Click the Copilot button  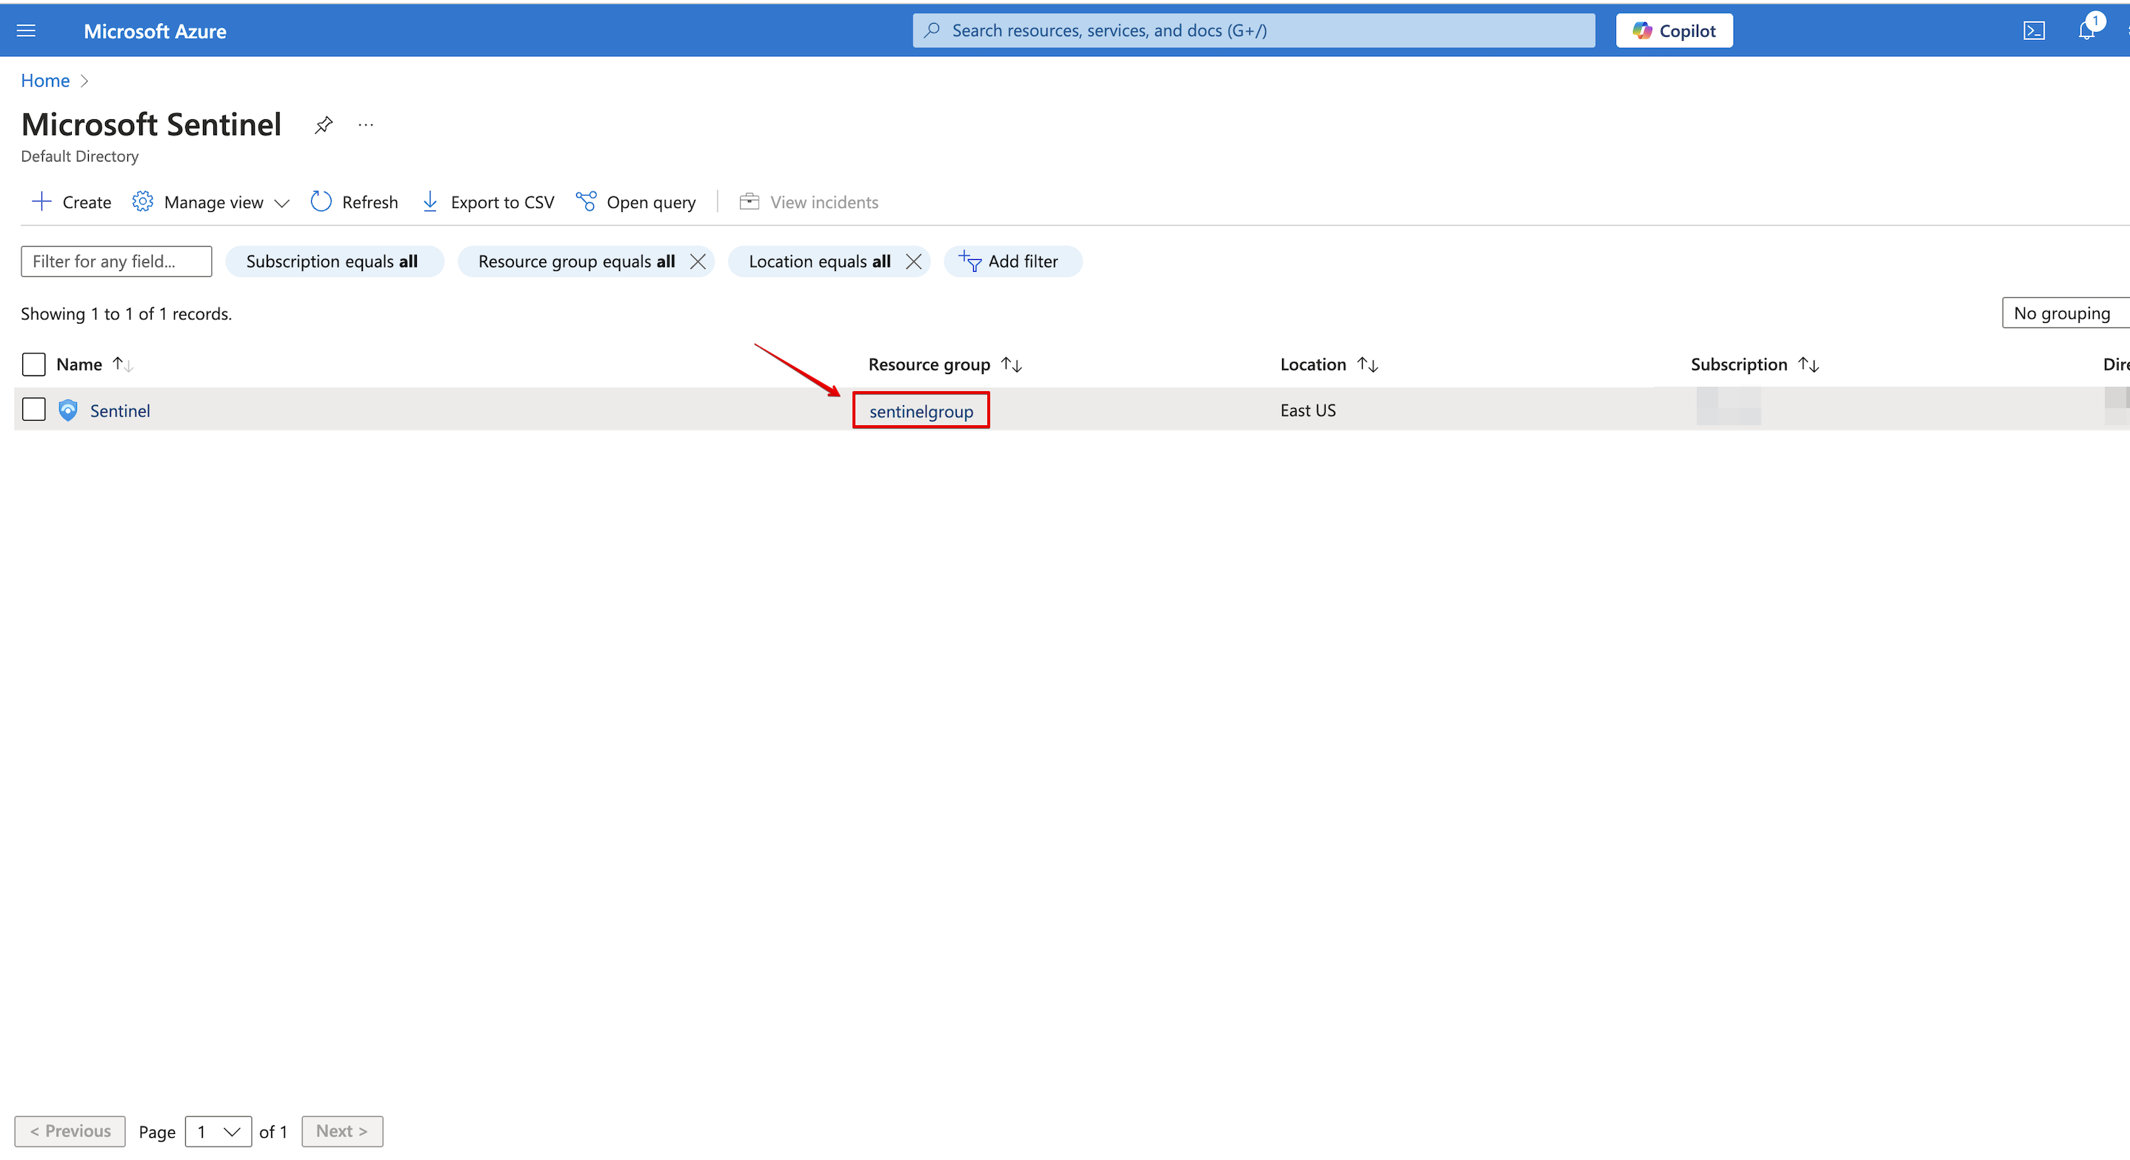point(1674,30)
